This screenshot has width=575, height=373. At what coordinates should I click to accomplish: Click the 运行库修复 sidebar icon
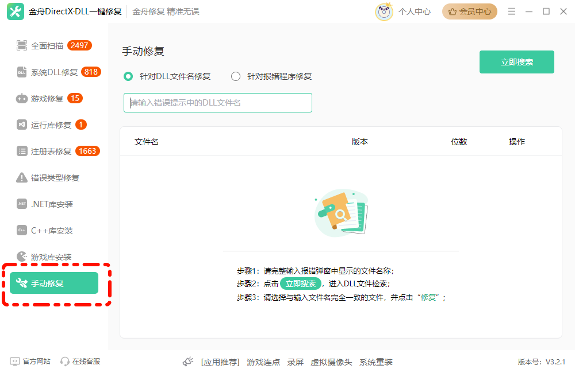[x=22, y=125]
